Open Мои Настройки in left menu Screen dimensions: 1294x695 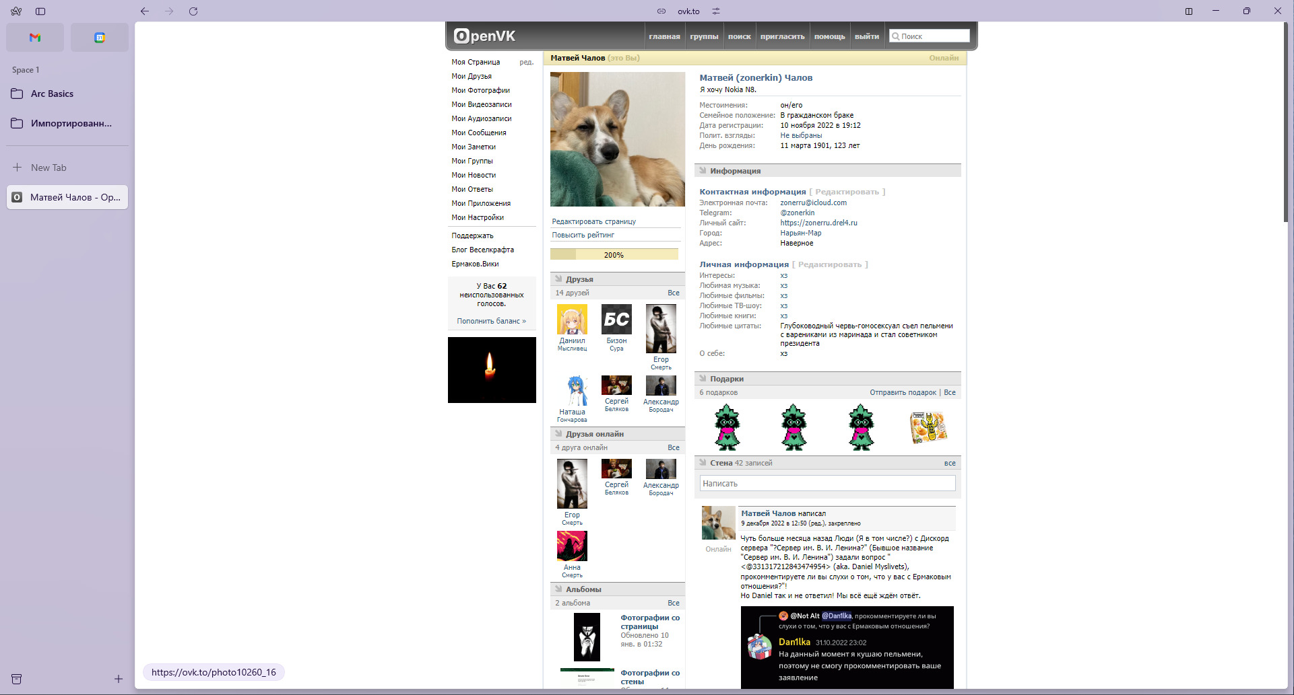pos(478,217)
